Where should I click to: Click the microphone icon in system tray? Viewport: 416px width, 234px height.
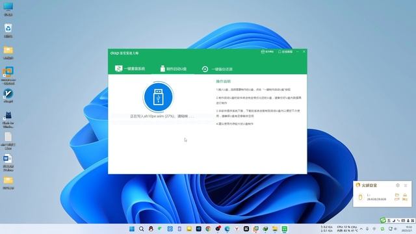367,229
